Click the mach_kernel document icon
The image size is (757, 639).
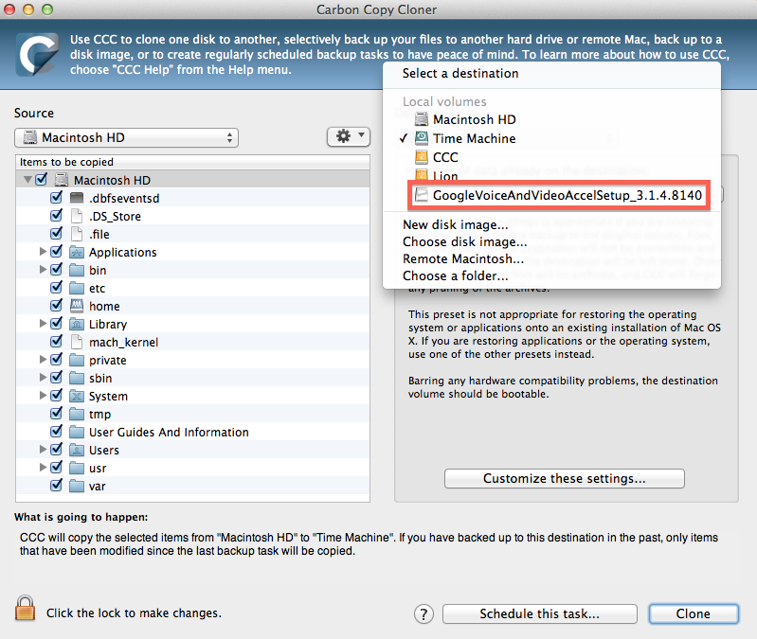coord(77,342)
